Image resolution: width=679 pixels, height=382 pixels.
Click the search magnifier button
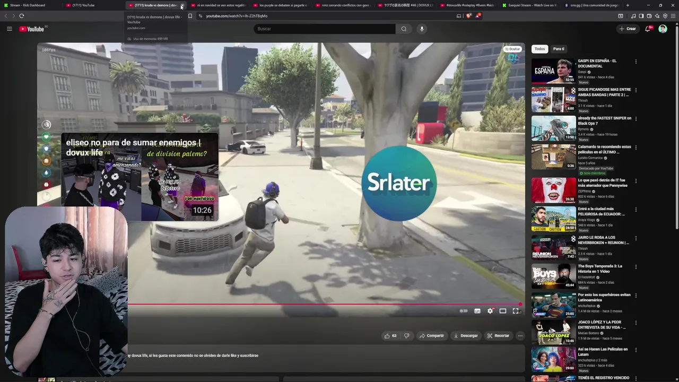(404, 29)
